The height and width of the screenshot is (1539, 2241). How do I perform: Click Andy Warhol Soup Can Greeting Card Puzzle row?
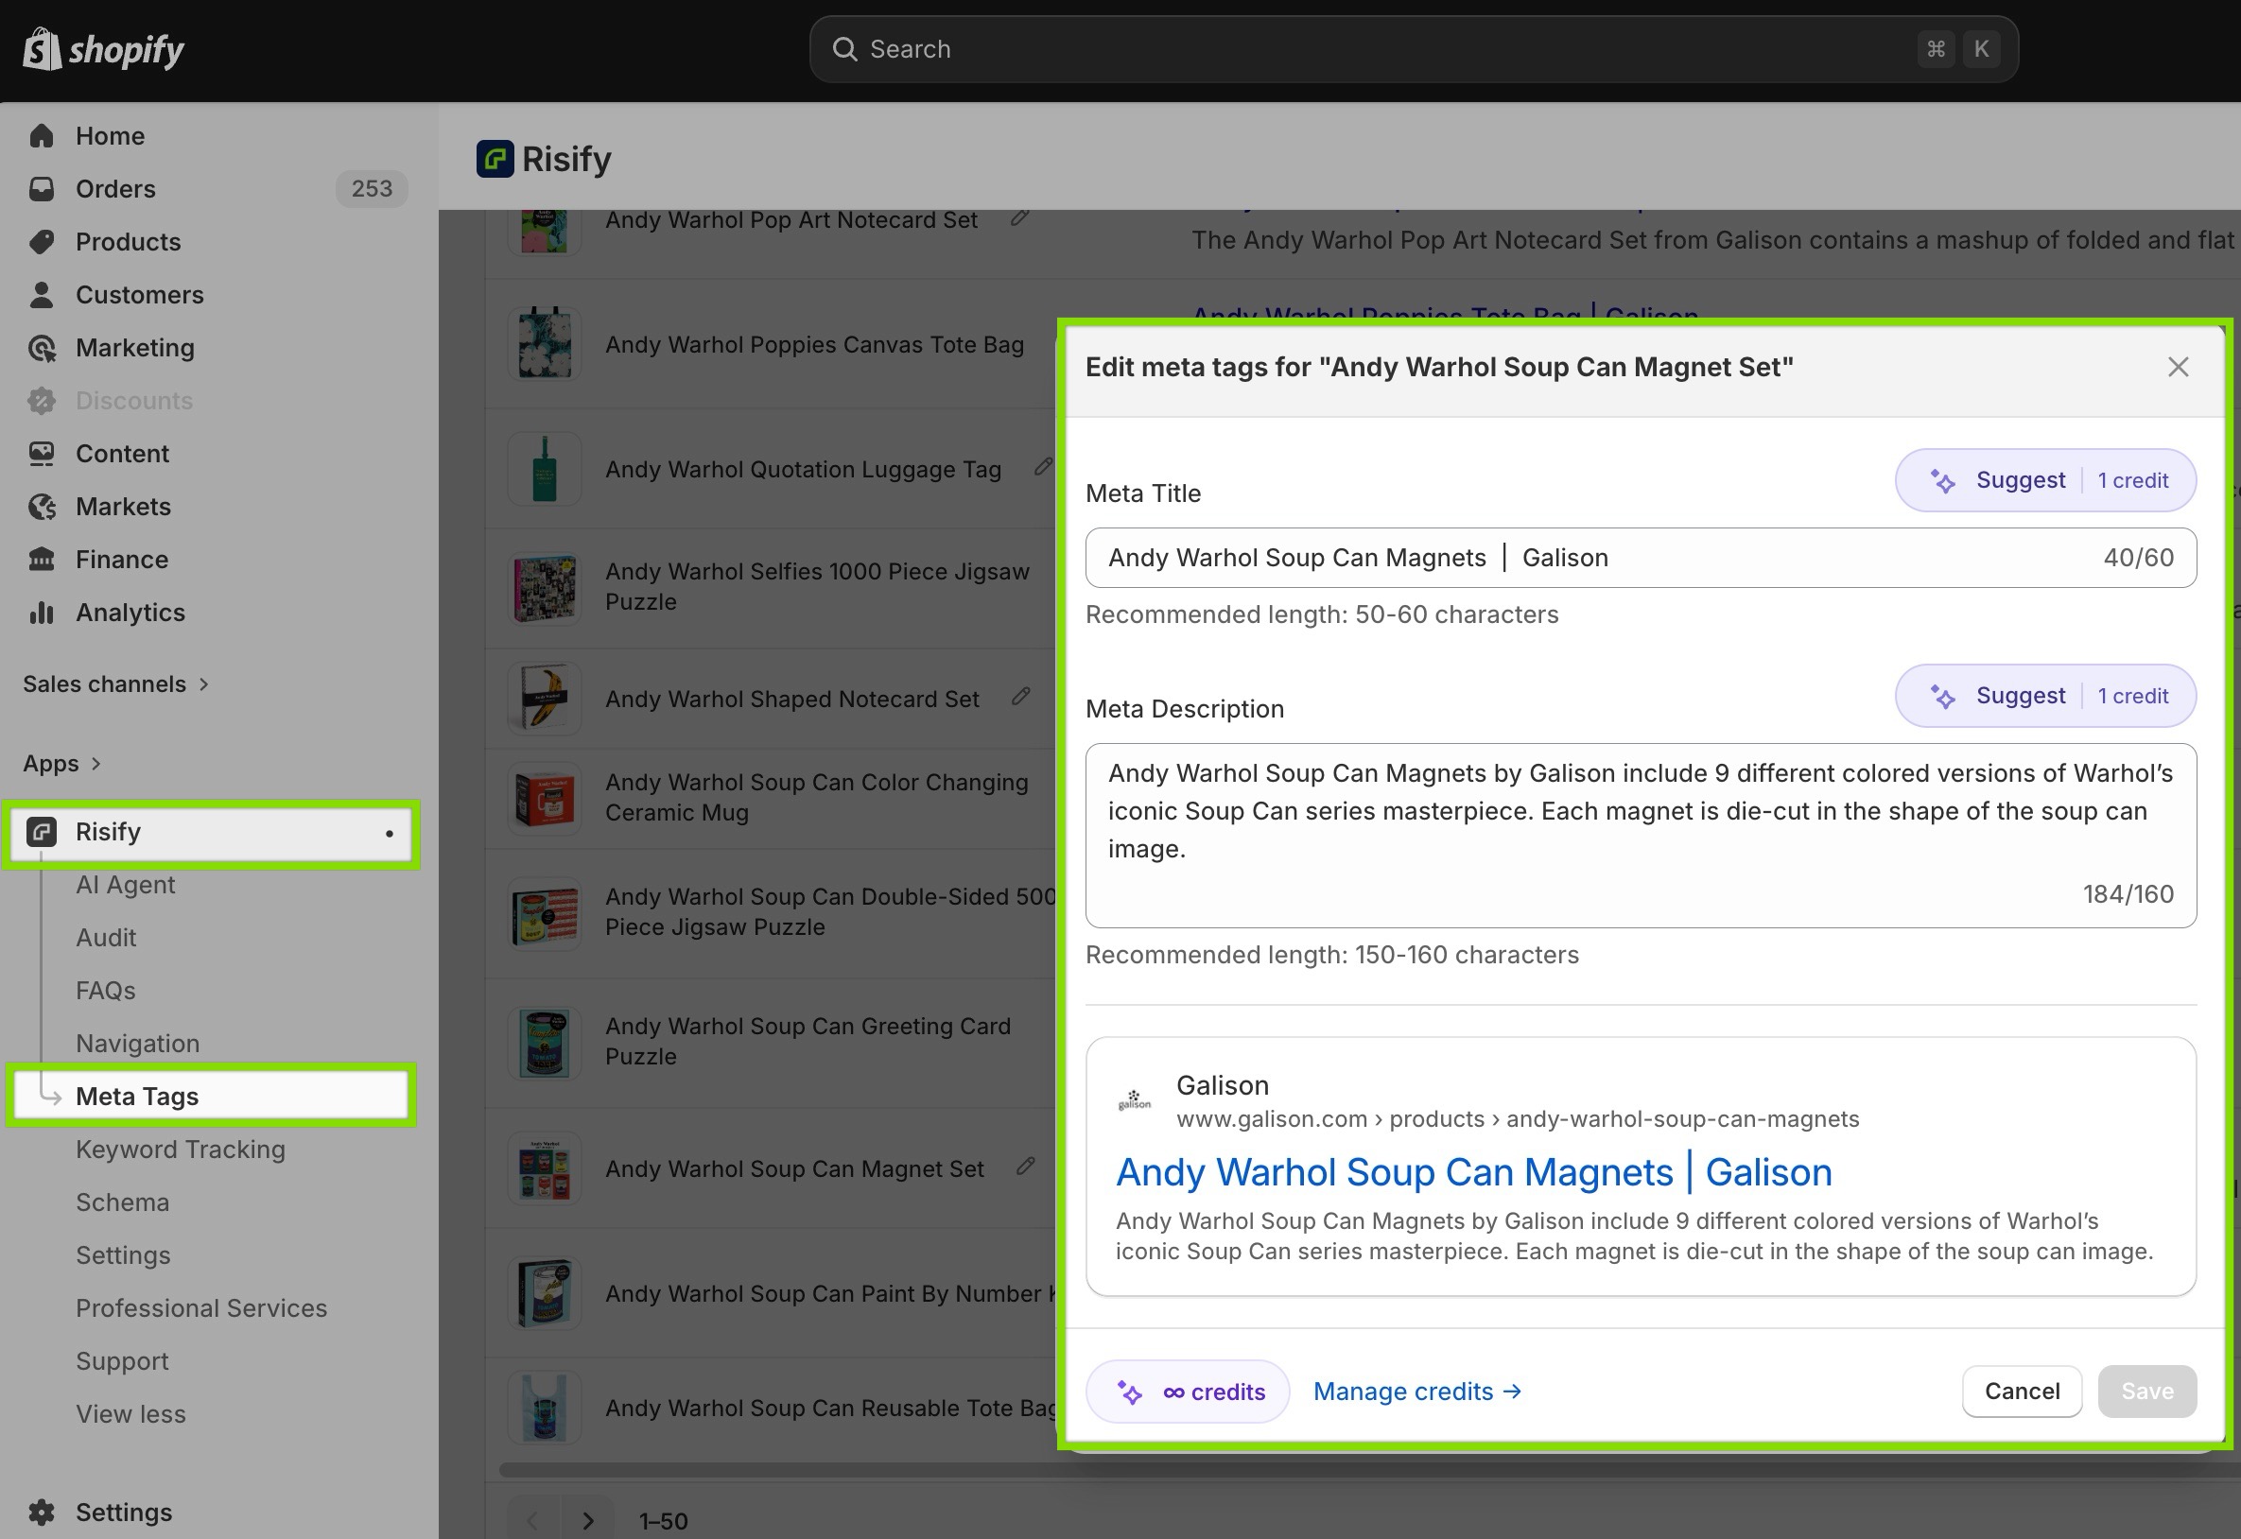(772, 1044)
